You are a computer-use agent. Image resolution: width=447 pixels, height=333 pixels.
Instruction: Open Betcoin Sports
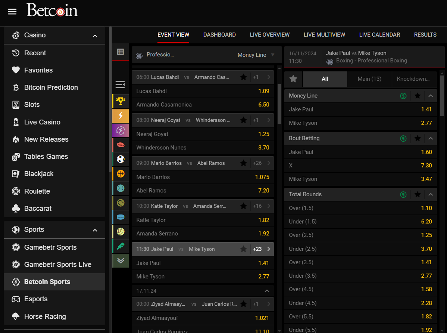pyautogui.click(x=54, y=282)
